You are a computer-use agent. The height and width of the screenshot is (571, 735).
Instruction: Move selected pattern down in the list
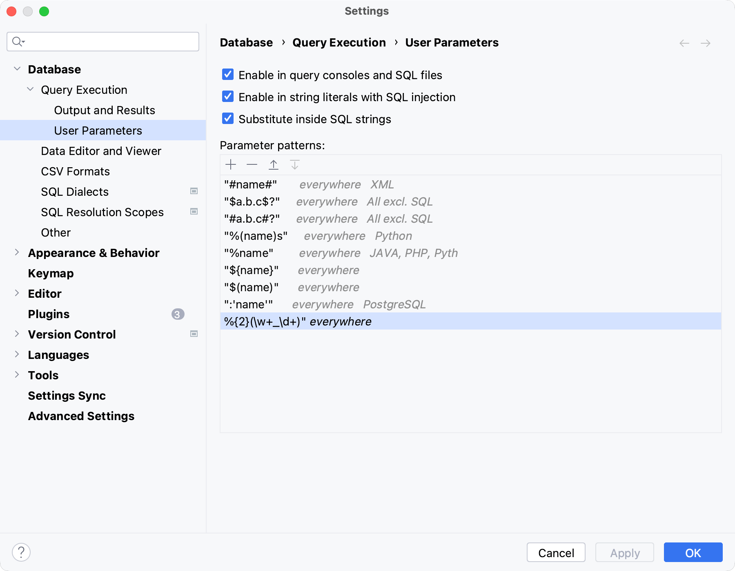click(x=294, y=164)
